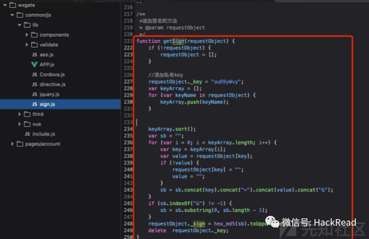
Task: Click the common/js folder icon
Action: 20,15
